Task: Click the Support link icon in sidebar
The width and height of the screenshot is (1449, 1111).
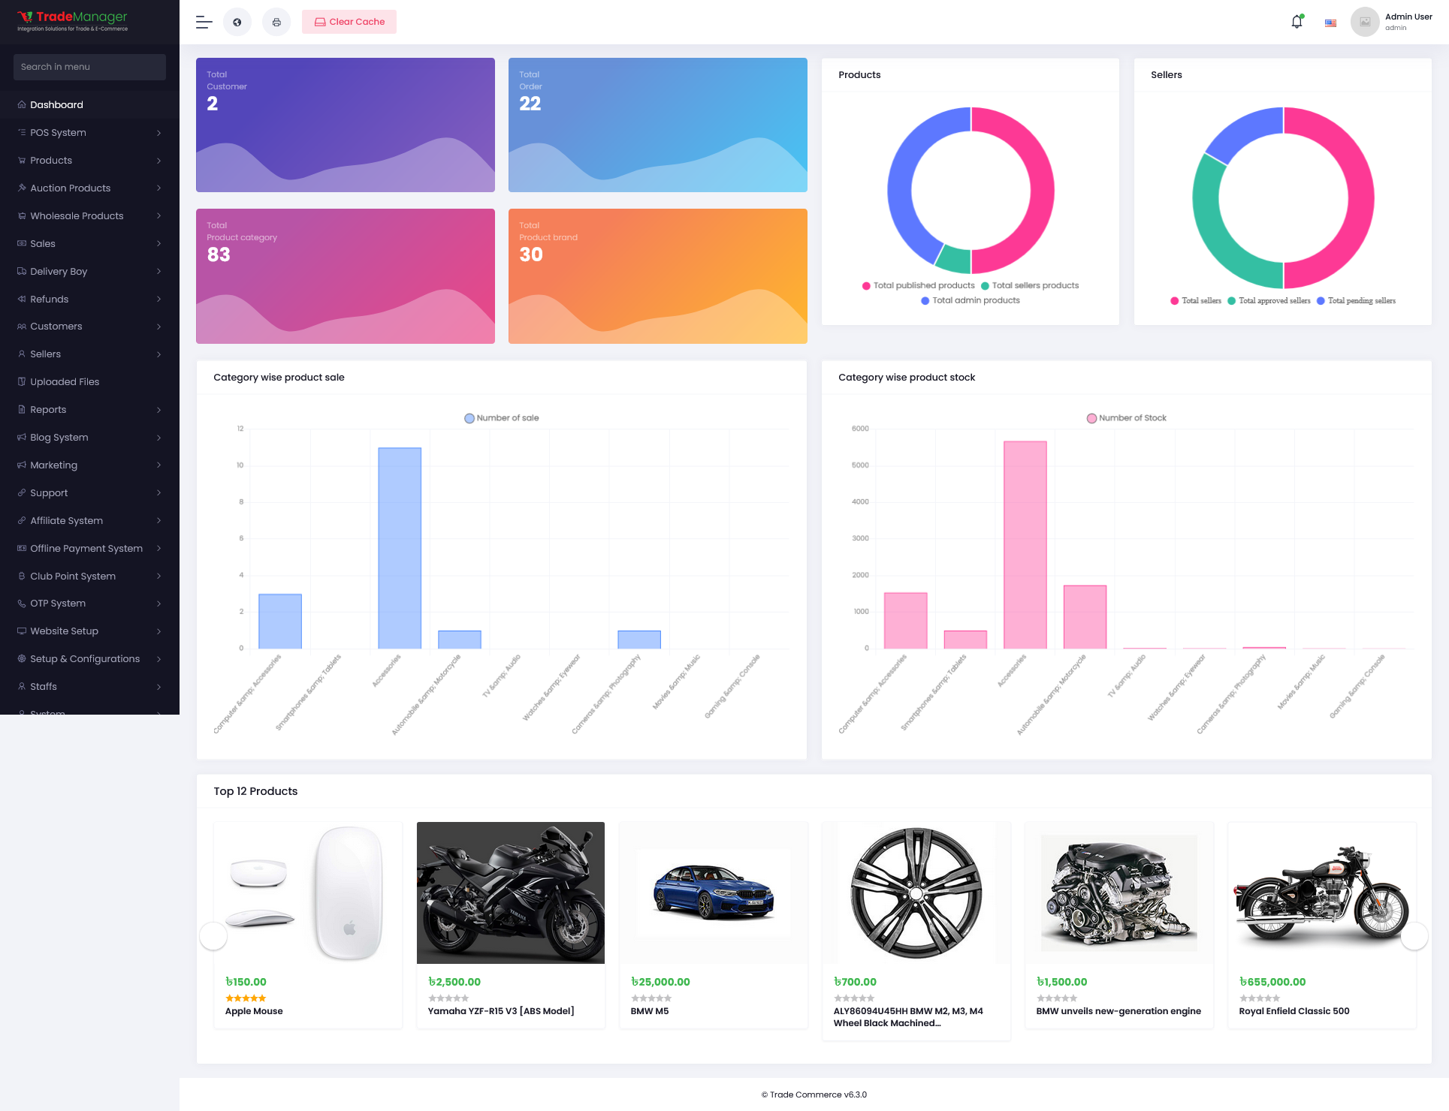Action: [22, 492]
